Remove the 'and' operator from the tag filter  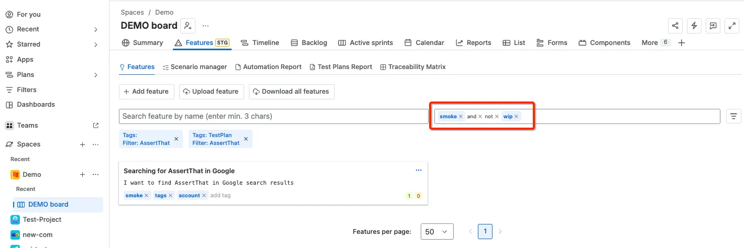pos(480,117)
